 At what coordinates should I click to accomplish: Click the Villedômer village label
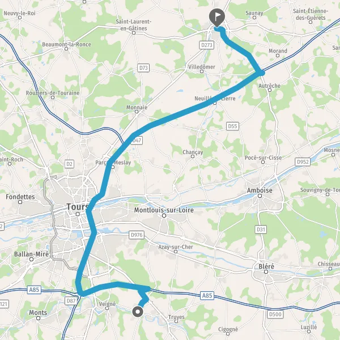coord(201,67)
